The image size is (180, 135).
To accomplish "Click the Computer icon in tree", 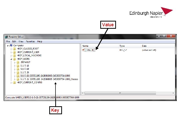I will point(11,45).
